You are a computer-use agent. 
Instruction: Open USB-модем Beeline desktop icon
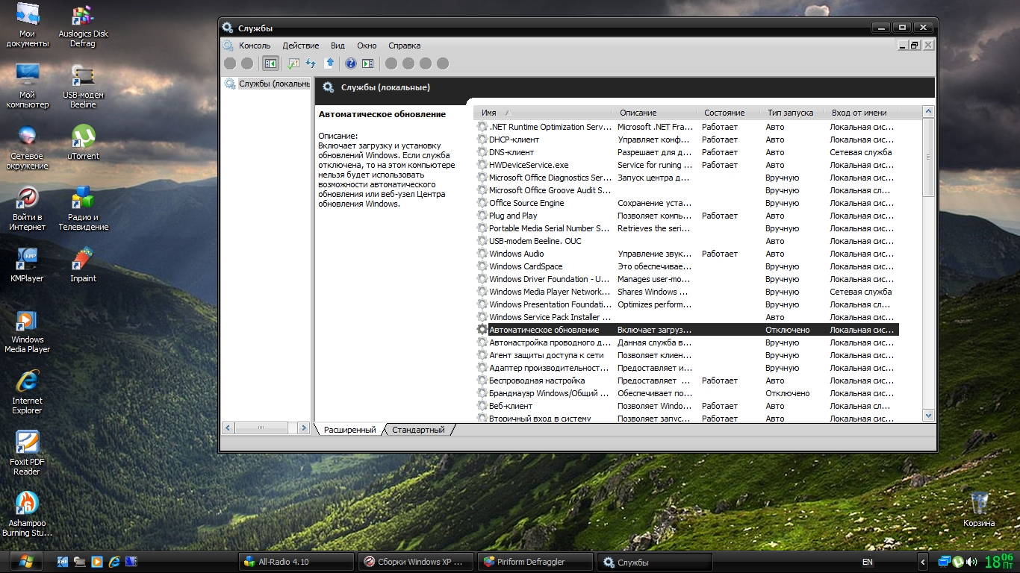point(83,87)
